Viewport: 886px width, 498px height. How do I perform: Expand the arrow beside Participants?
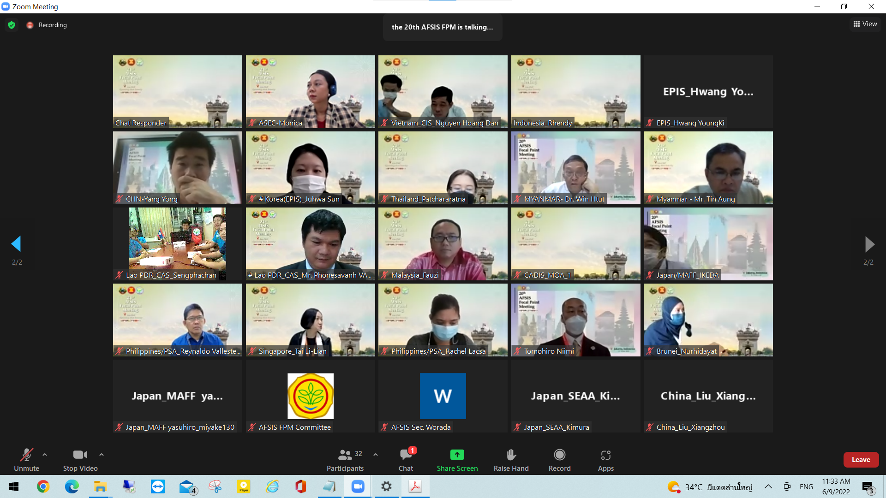pyautogui.click(x=376, y=455)
